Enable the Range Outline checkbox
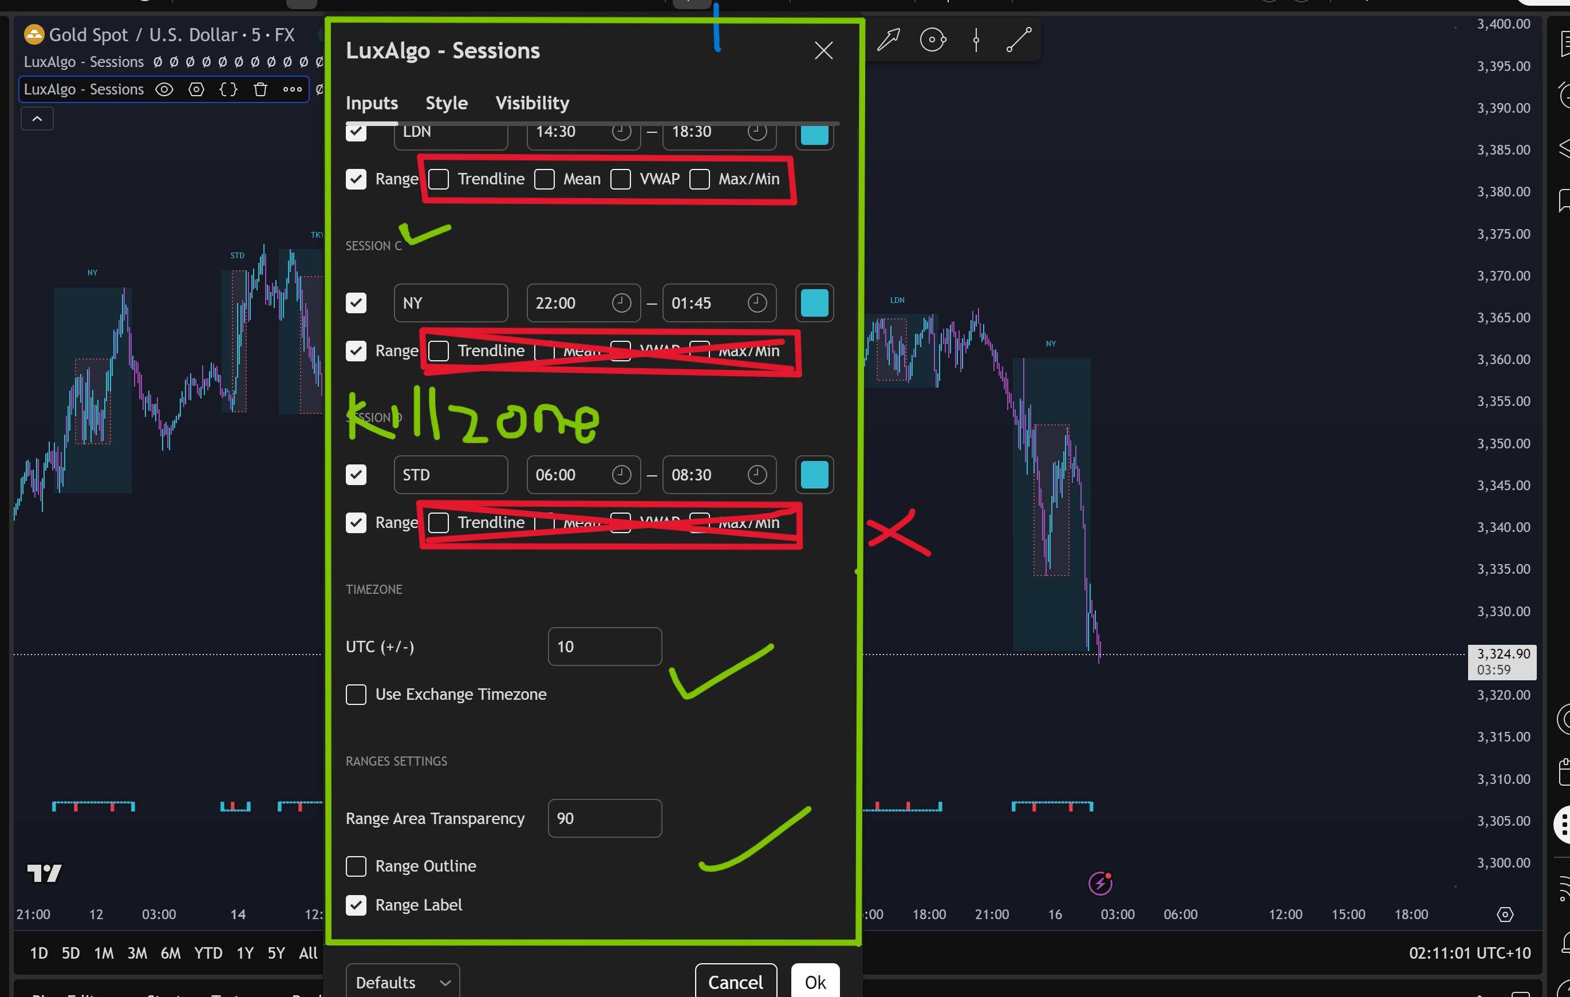Screen dimensions: 1570x997 point(356,866)
